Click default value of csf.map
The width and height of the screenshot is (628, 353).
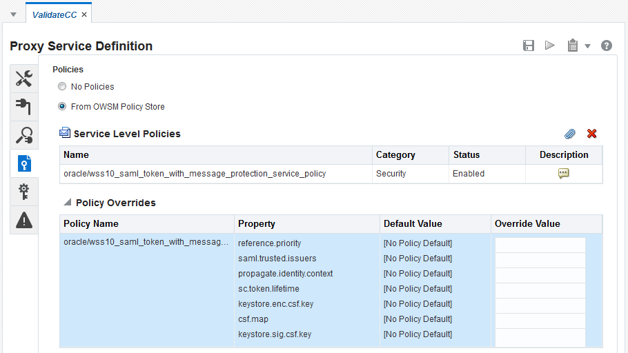tap(418, 319)
